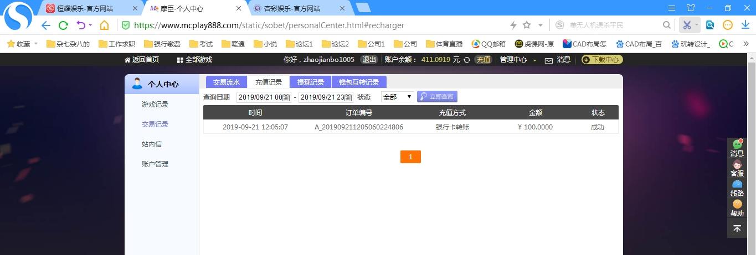Screen dimensions: 756x255
Task: Refresh account balance icon
Action: [467, 60]
